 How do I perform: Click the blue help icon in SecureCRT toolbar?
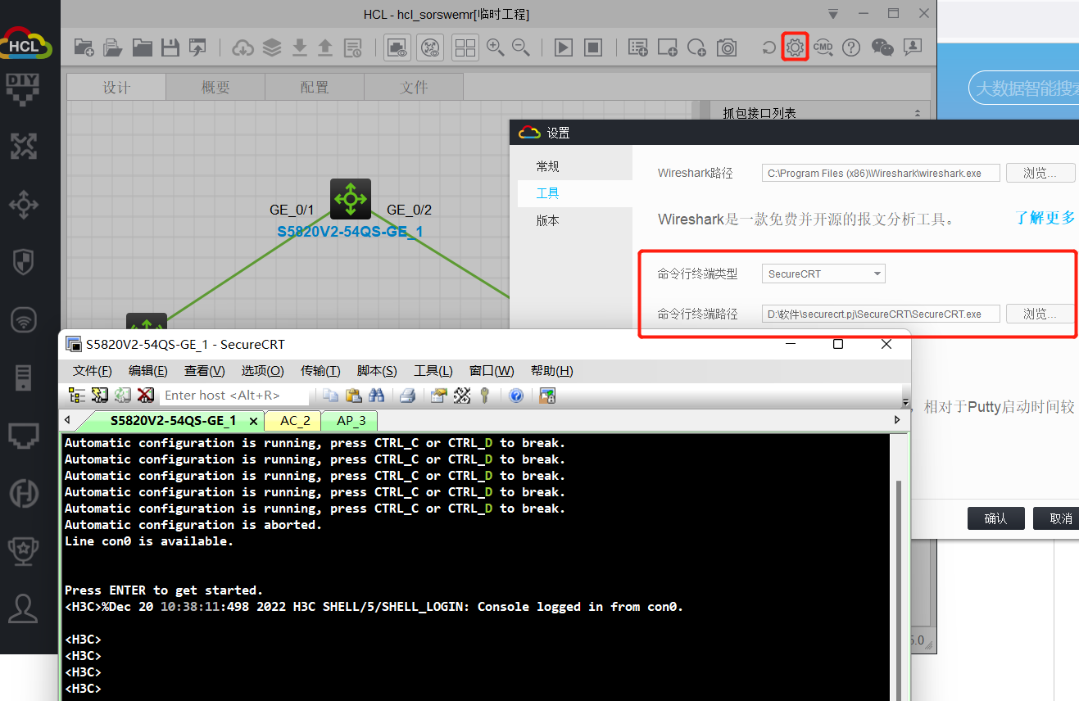click(516, 396)
